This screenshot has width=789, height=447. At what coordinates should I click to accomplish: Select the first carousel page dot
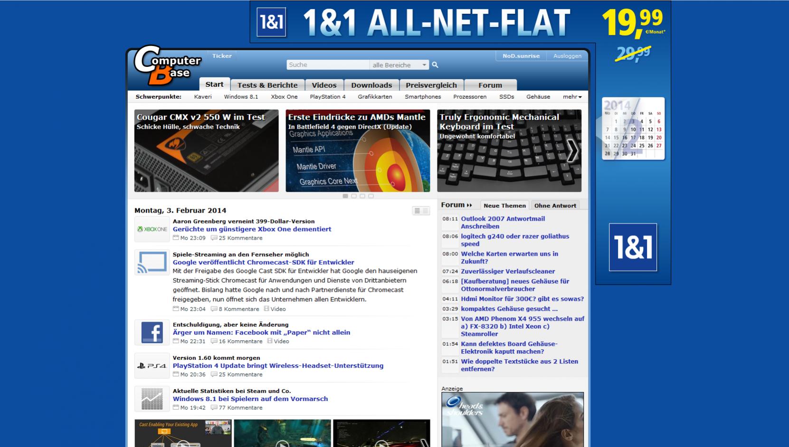click(345, 196)
